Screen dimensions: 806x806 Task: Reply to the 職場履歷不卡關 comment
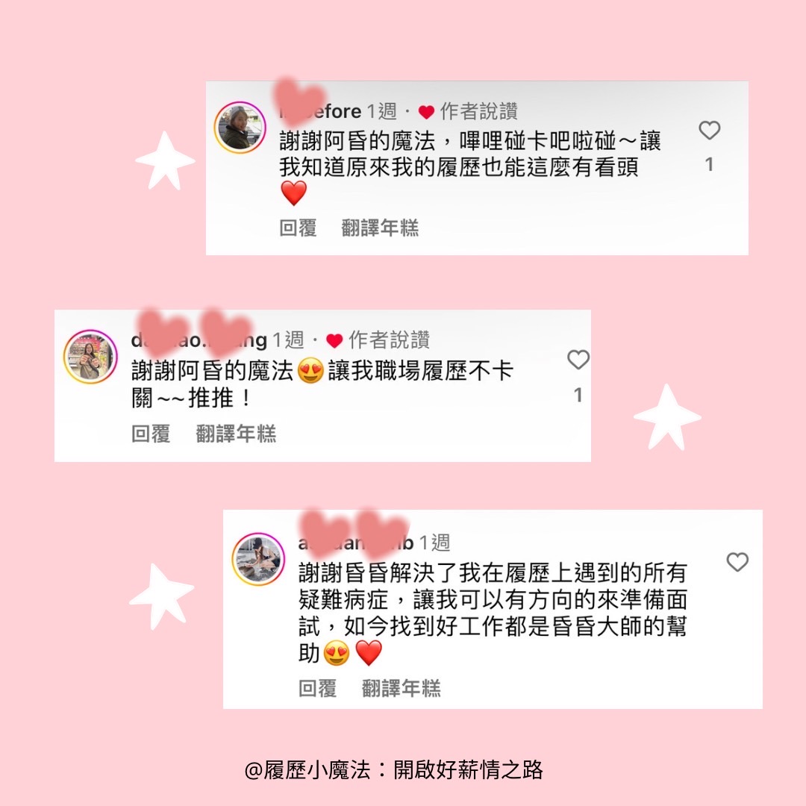click(x=151, y=434)
